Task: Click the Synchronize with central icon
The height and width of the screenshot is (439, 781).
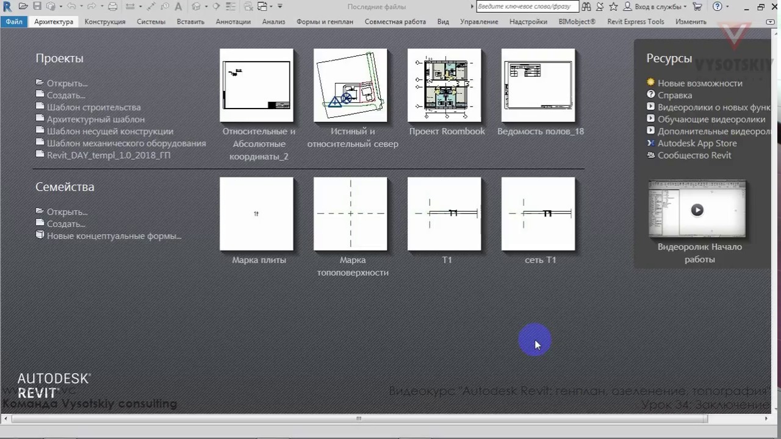Action: point(51,6)
